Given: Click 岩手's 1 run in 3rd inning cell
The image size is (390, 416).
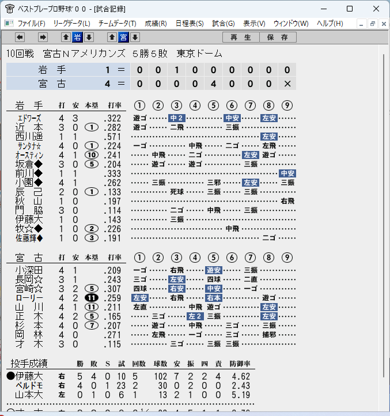Looking at the screenshot, I should click(176, 70).
